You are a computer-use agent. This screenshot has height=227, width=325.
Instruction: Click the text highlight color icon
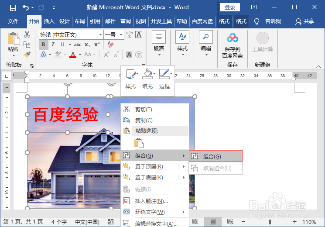click(x=58, y=55)
